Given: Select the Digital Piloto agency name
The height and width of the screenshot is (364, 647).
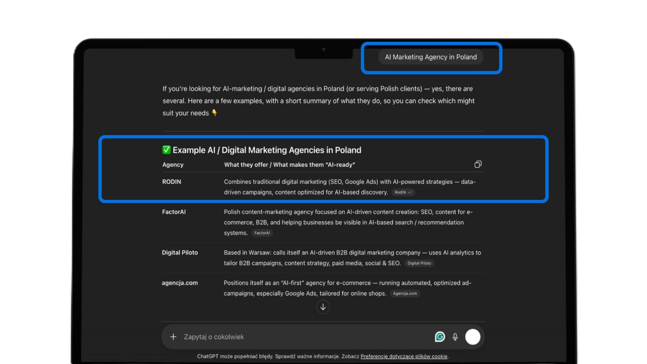Looking at the screenshot, I should (x=180, y=252).
